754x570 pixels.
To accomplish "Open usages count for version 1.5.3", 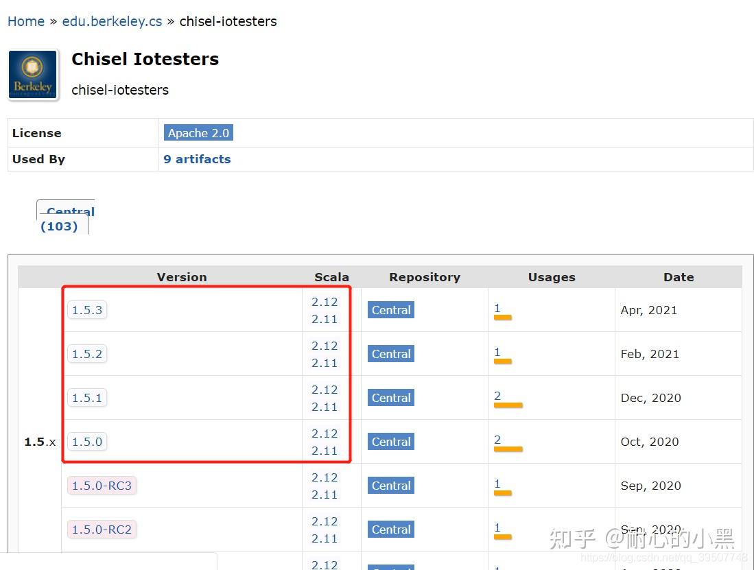I will (x=497, y=307).
